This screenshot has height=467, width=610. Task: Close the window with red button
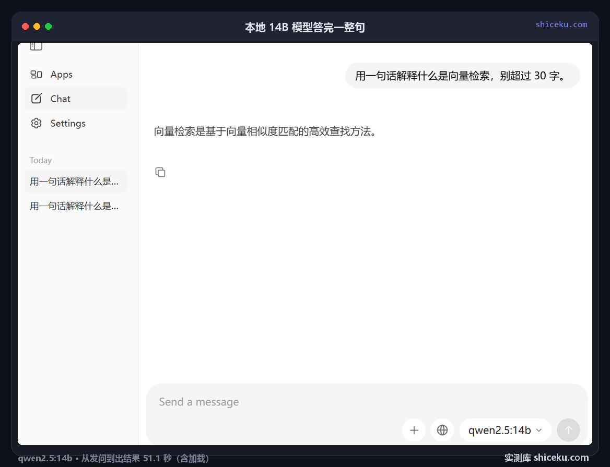(25, 27)
